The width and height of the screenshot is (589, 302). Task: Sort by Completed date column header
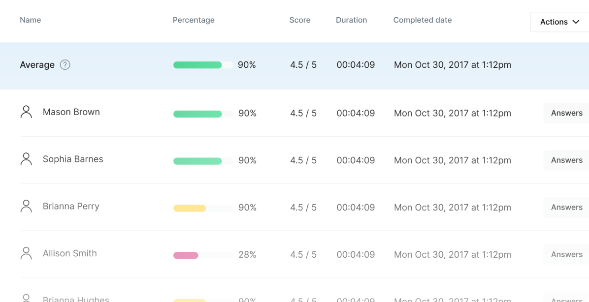coord(422,20)
